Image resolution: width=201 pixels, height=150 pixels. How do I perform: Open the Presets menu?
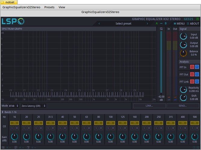click(49, 7)
